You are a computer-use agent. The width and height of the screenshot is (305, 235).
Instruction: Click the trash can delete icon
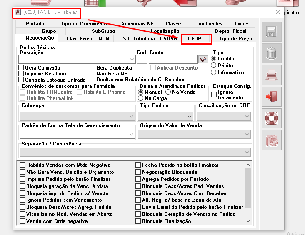point(271,53)
